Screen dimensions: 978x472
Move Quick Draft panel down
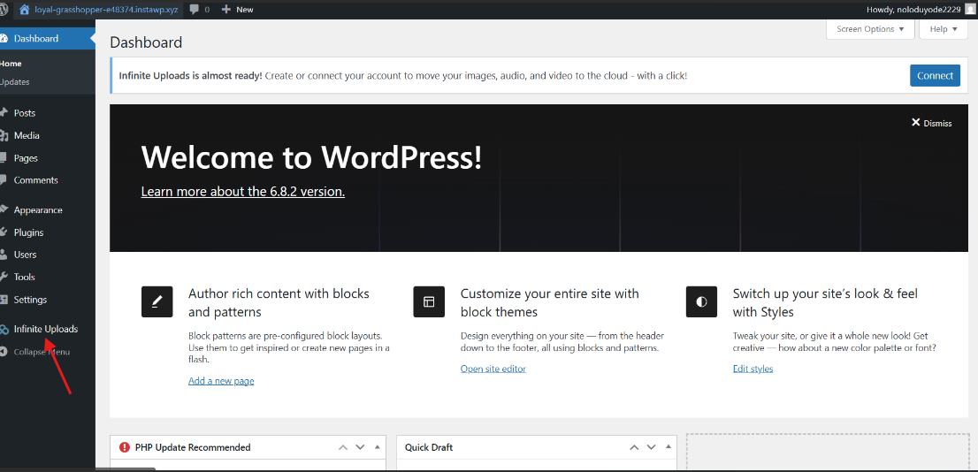[651, 447]
